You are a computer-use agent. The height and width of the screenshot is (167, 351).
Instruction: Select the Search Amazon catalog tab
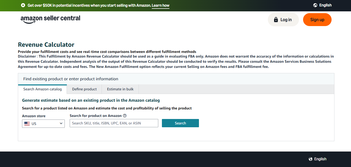point(42,89)
